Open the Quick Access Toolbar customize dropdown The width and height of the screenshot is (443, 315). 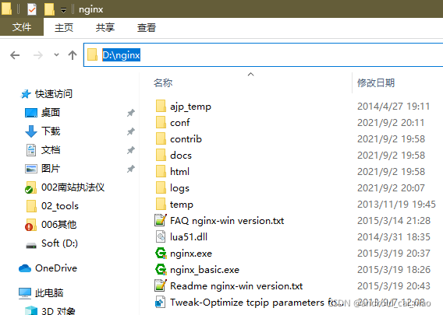pos(64,10)
